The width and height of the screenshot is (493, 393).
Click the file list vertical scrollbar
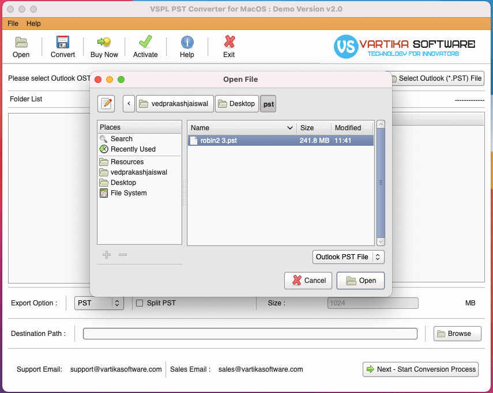381,183
